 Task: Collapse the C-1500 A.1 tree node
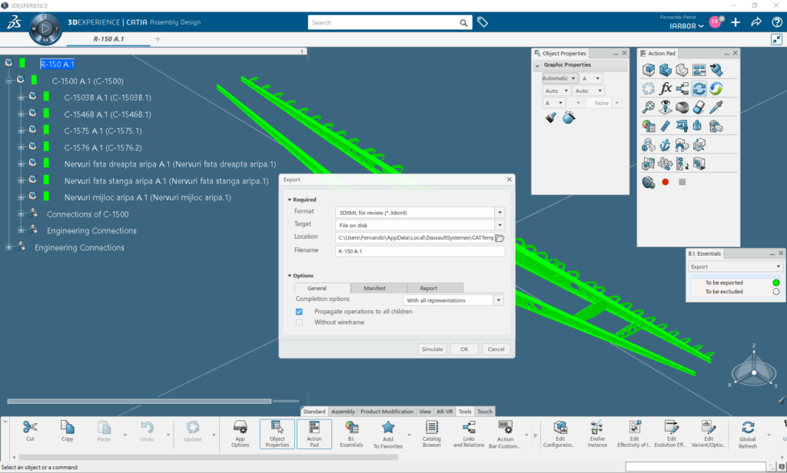click(x=8, y=81)
